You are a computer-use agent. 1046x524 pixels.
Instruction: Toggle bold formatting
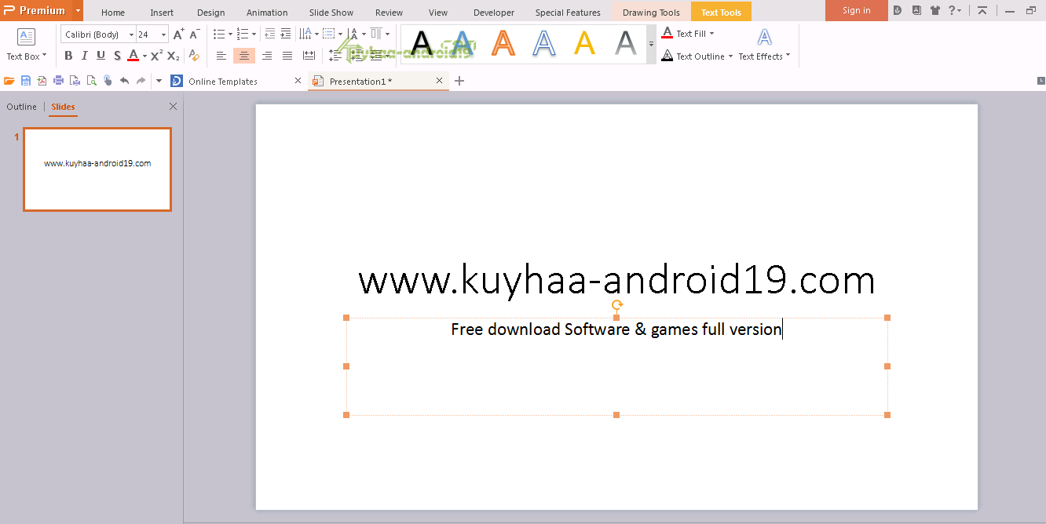click(x=68, y=56)
